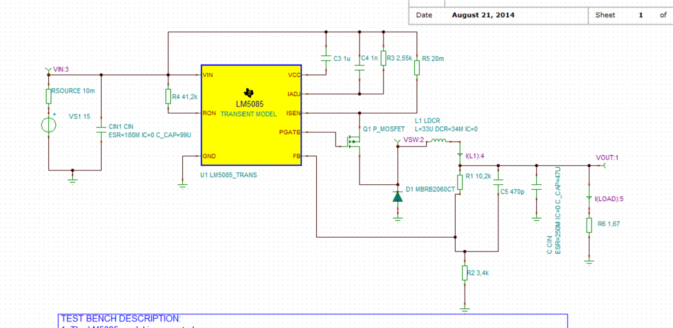This screenshot has width=673, height=328.
Task: Select resistor R5 symbol
Action: (x=417, y=68)
